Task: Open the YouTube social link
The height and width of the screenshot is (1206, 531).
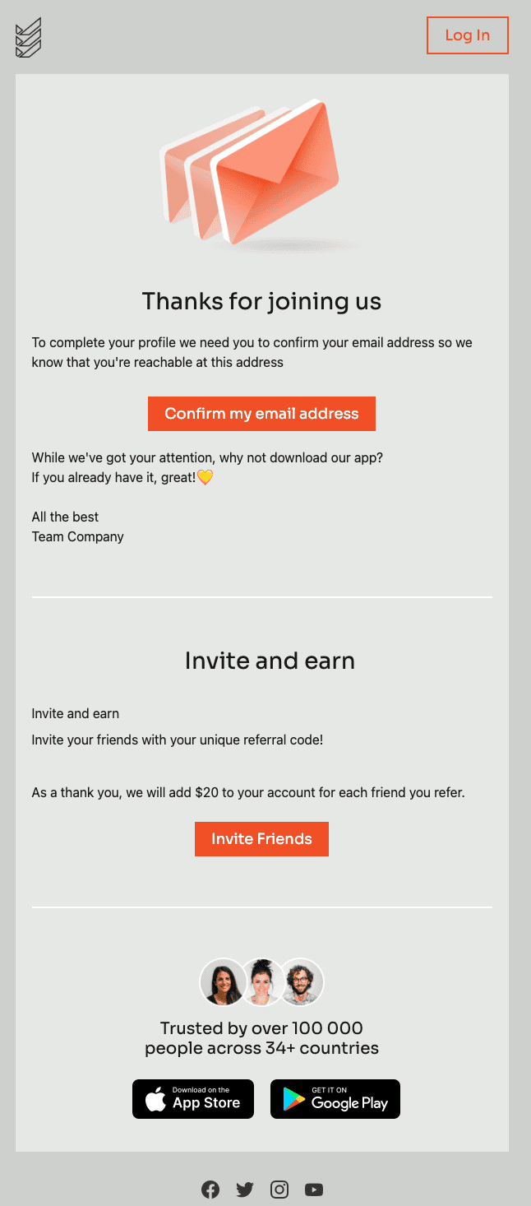Action: pyautogui.click(x=314, y=1190)
